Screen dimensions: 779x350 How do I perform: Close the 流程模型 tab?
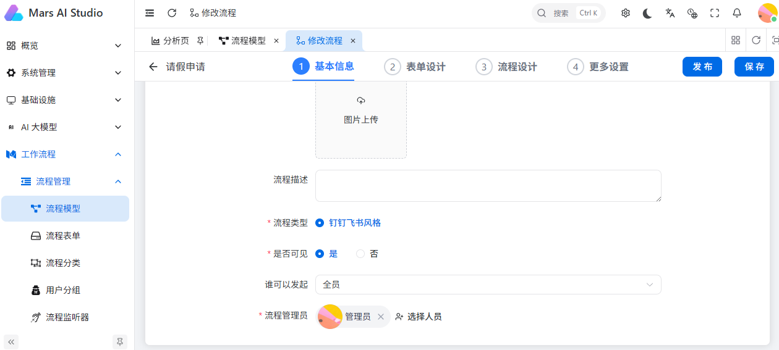[x=276, y=41]
